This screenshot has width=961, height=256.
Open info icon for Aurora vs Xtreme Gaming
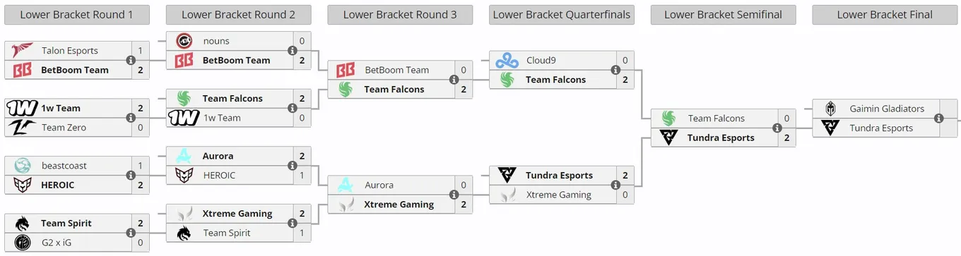[x=454, y=195]
